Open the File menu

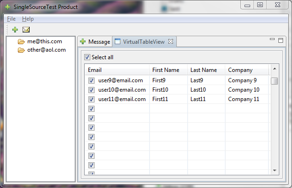click(11, 19)
